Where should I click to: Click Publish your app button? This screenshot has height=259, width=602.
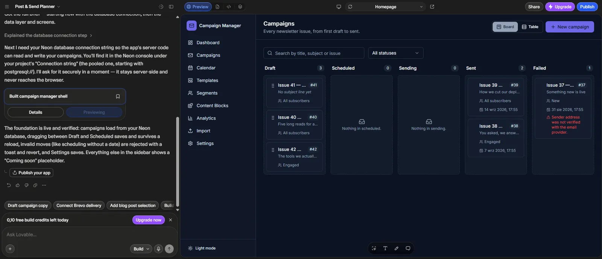click(x=31, y=173)
